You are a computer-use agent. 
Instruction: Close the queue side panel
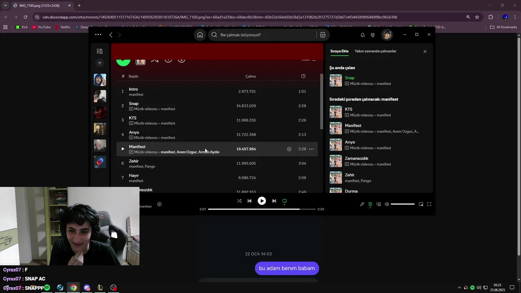click(425, 51)
